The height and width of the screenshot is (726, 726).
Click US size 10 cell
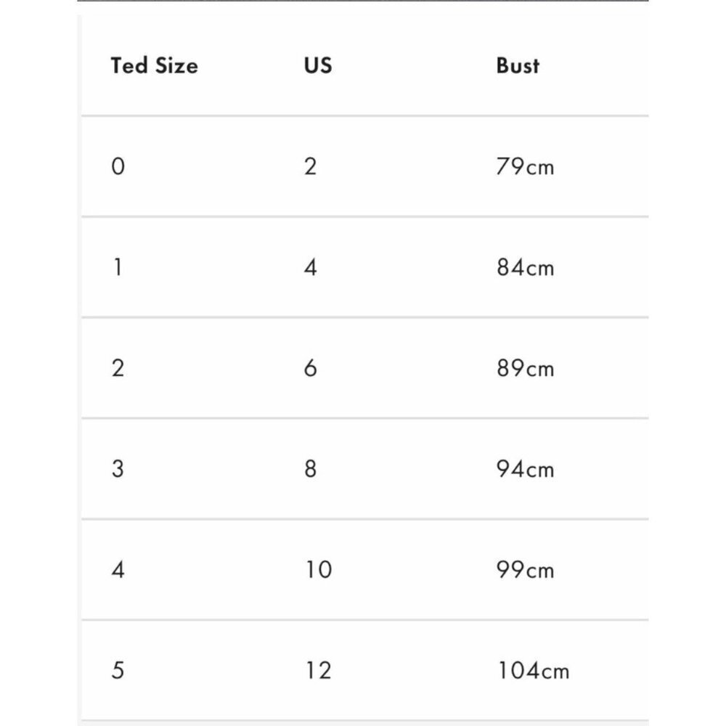click(x=319, y=569)
